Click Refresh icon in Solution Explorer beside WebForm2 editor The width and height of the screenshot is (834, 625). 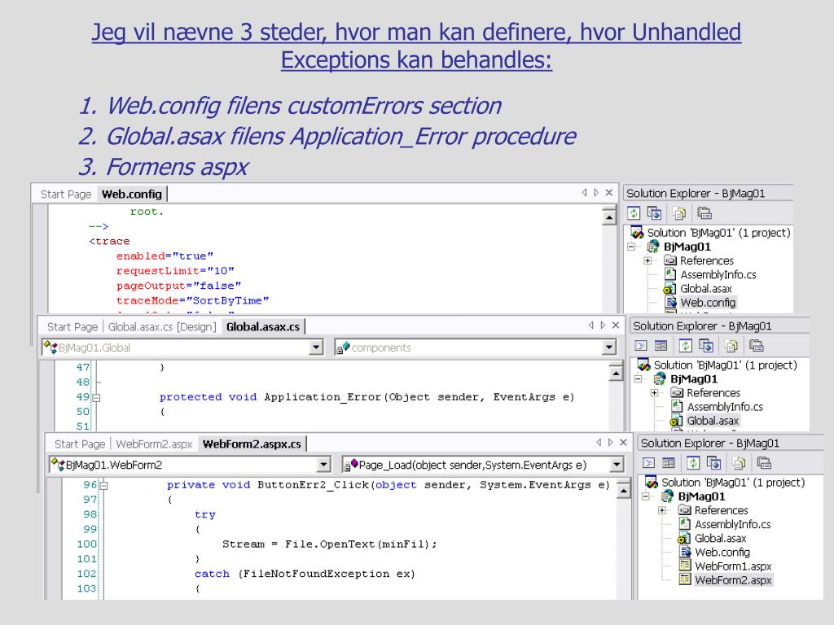pyautogui.click(x=693, y=463)
